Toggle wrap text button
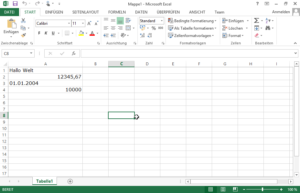 [x=128, y=20]
